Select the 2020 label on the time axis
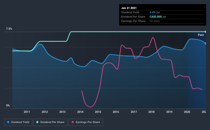The width and height of the screenshot is (210, 130). click(x=187, y=112)
